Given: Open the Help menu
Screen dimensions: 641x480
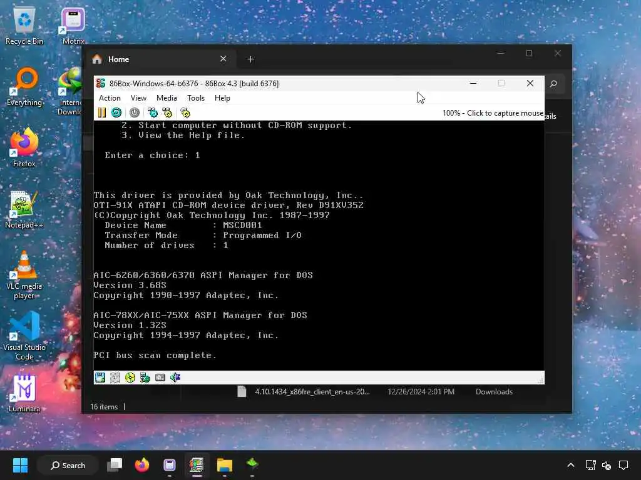Looking at the screenshot, I should click(x=222, y=98).
